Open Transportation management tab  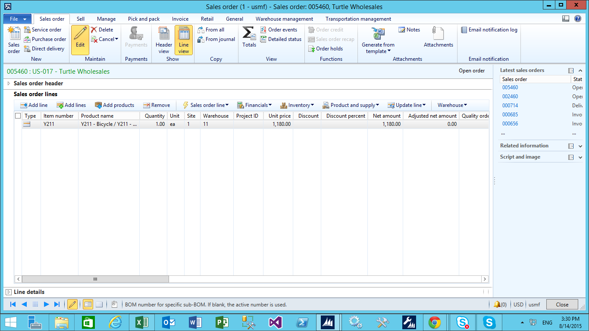coord(358,19)
